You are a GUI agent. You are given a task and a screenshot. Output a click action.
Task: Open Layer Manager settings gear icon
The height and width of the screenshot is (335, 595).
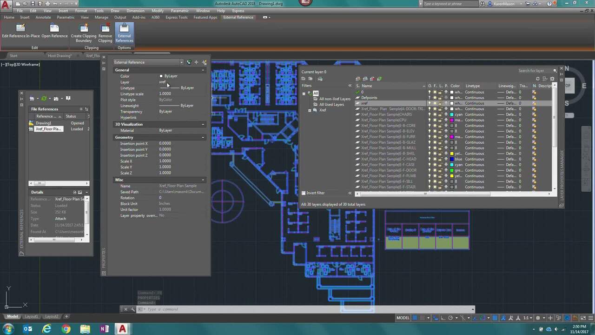(x=552, y=79)
